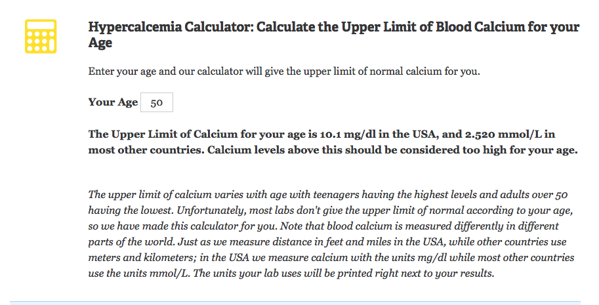
Task: Click the yellow calculator icon
Action: pyautogui.click(x=40, y=36)
